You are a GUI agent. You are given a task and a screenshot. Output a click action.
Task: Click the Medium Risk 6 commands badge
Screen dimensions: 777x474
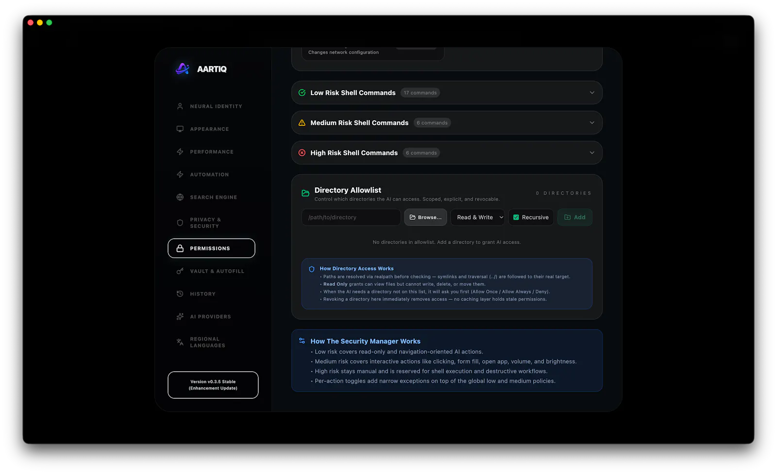pyautogui.click(x=432, y=123)
